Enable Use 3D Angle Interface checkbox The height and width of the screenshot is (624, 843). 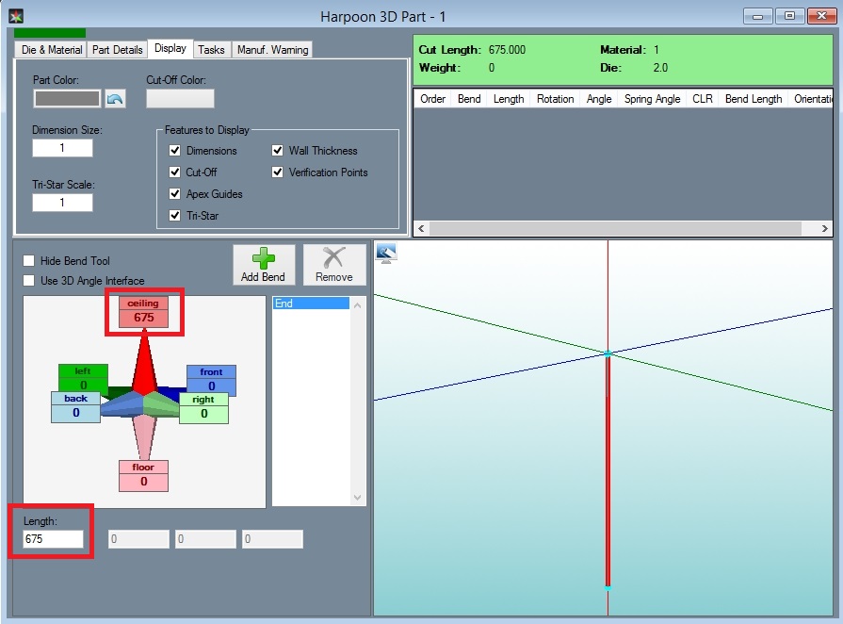pyautogui.click(x=29, y=281)
